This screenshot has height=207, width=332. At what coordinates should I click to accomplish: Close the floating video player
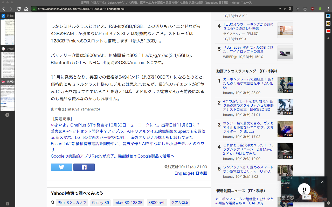click(322, 182)
